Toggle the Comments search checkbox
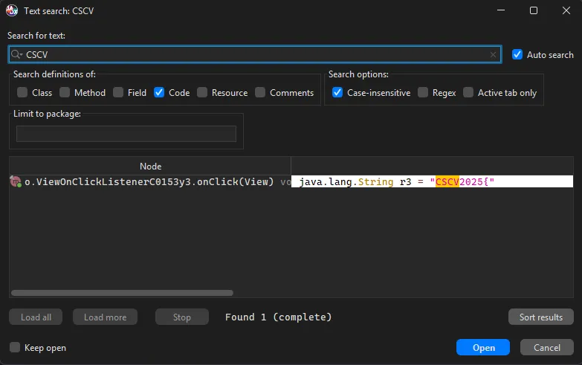The width and height of the screenshot is (582, 365). click(x=260, y=93)
